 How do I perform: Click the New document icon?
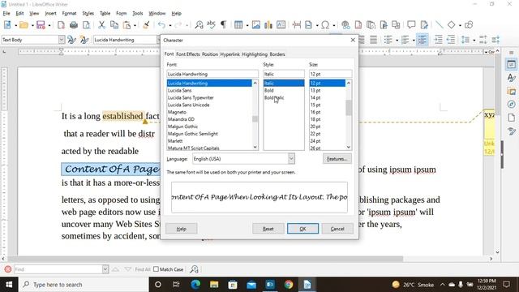coord(7,25)
